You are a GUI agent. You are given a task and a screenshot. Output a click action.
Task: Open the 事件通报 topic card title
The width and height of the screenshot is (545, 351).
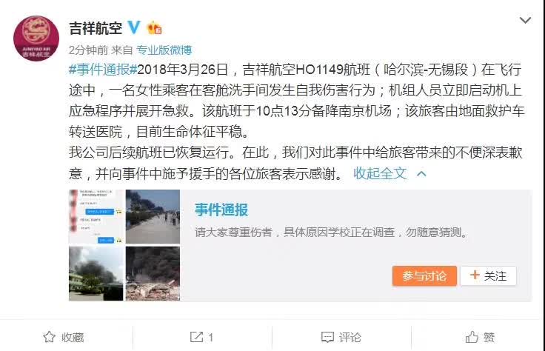click(x=221, y=210)
